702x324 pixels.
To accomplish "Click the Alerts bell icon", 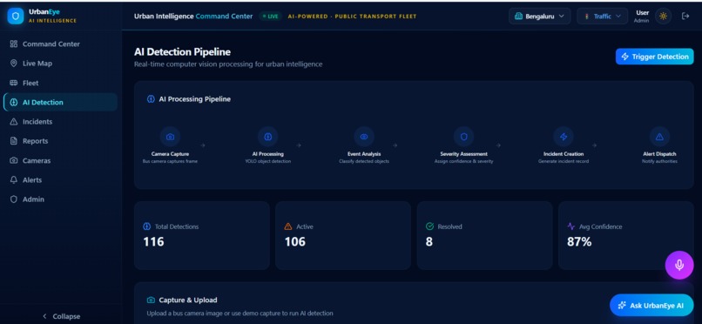I will [13, 180].
